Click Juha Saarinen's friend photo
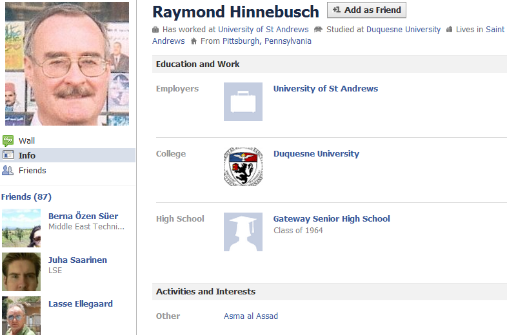Screen dimensions: 507x335 click(x=21, y=271)
